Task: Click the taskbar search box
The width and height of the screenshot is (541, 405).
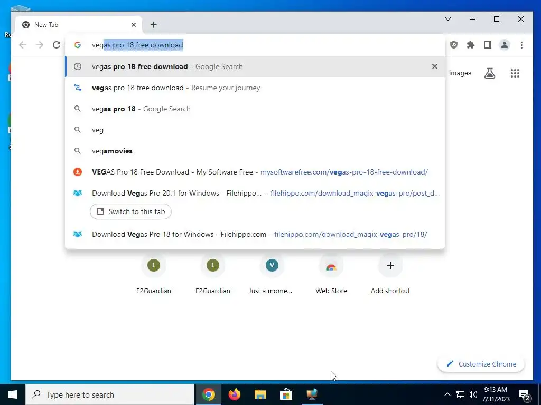Action: click(110, 394)
